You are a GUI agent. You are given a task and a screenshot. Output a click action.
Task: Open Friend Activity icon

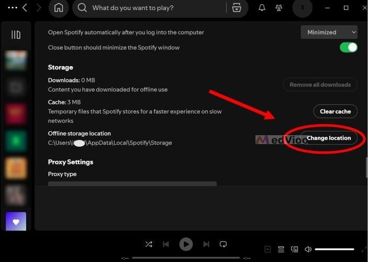point(278,8)
